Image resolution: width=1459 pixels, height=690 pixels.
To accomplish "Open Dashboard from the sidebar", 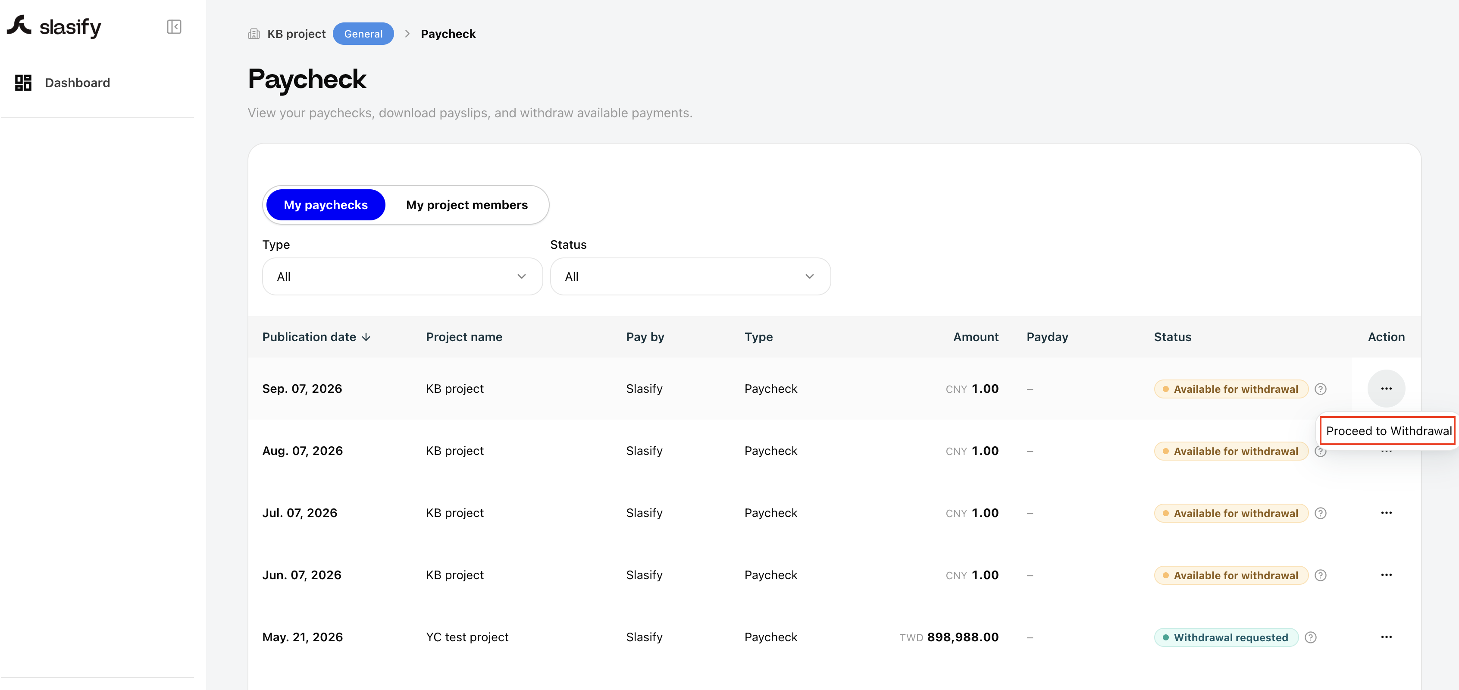I will tap(78, 83).
